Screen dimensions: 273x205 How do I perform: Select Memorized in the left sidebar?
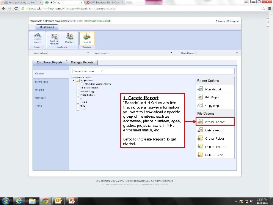pyautogui.click(x=42, y=82)
